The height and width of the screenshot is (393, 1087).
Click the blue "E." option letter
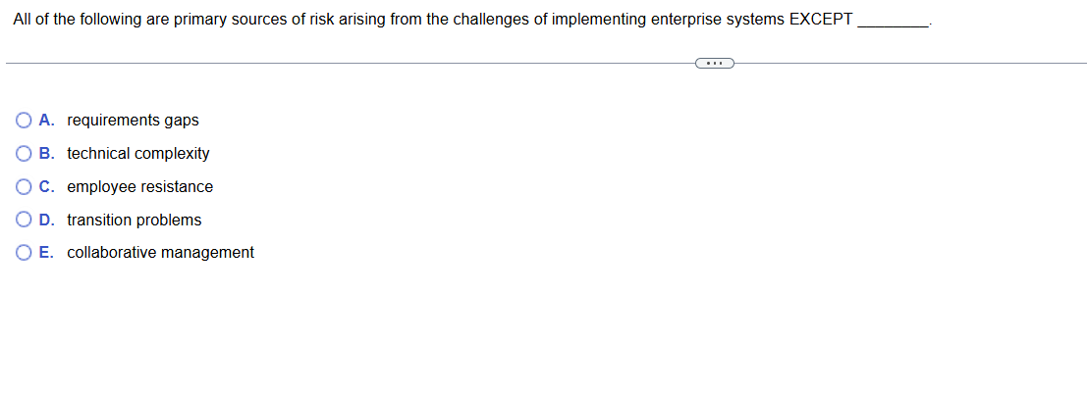click(47, 253)
